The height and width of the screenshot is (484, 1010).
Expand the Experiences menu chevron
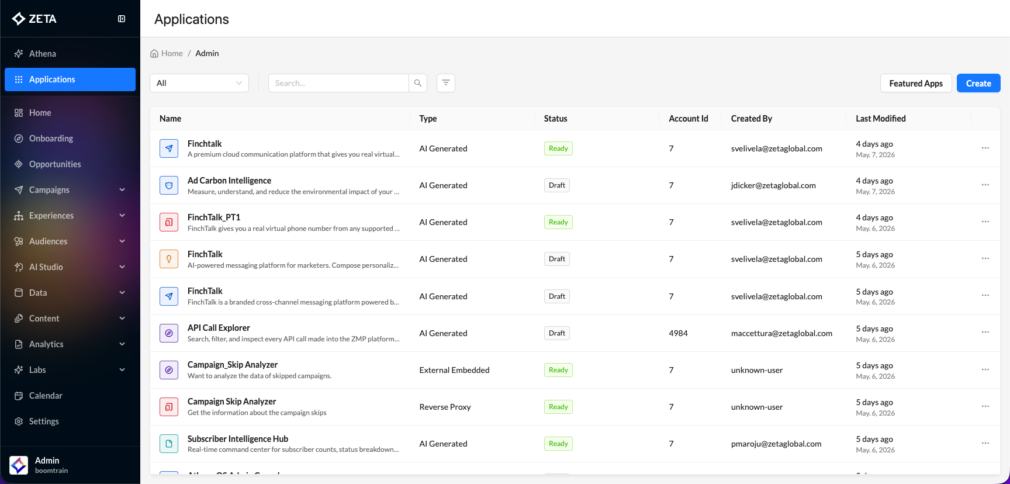(x=122, y=216)
